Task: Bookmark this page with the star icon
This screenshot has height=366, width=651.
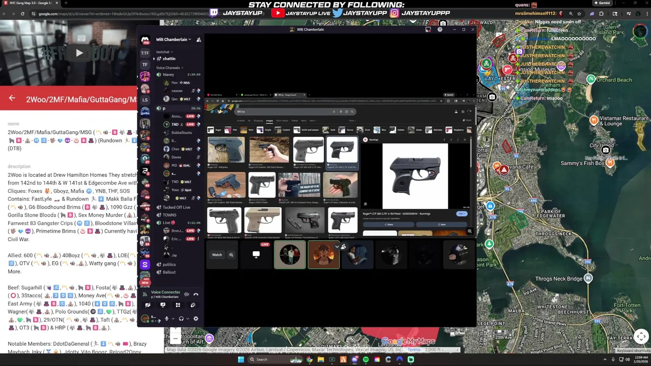Action: pos(579,14)
